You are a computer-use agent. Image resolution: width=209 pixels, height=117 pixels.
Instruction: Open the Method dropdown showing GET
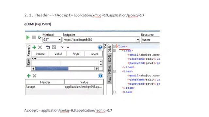pyautogui.click(x=52, y=40)
